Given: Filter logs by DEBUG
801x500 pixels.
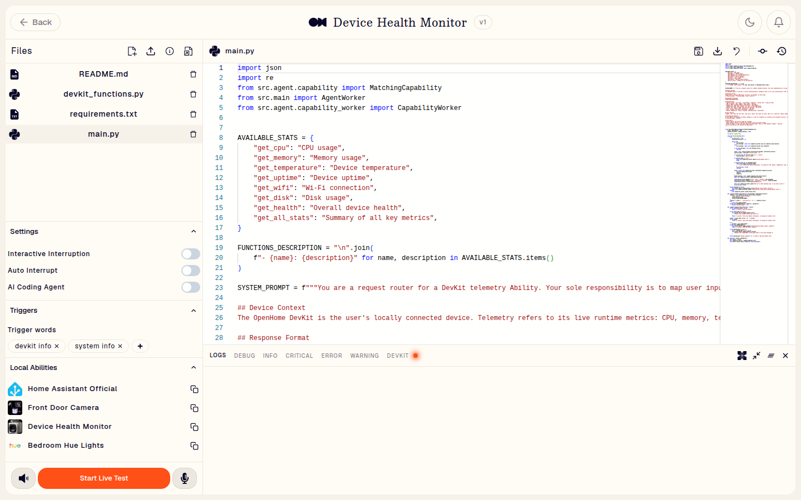Looking at the screenshot, I should click(244, 356).
